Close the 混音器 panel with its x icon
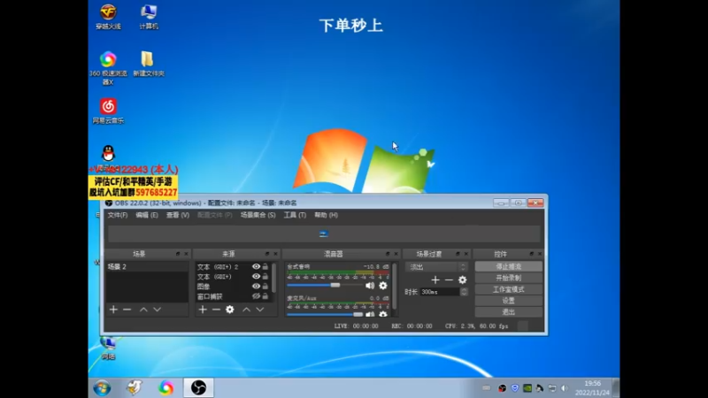Screen dimensions: 708x398 tap(396, 254)
